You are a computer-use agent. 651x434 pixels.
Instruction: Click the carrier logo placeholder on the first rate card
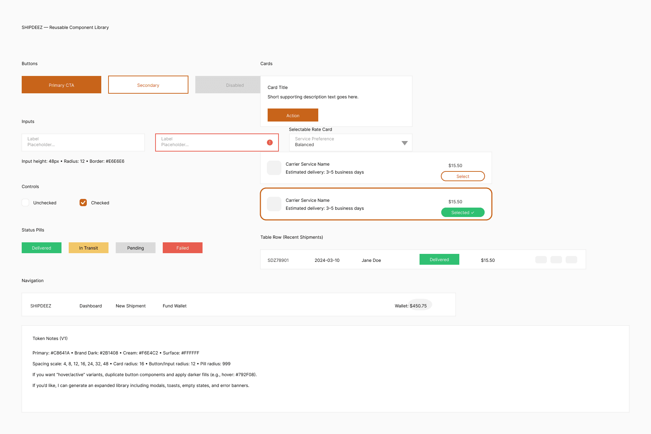click(274, 167)
